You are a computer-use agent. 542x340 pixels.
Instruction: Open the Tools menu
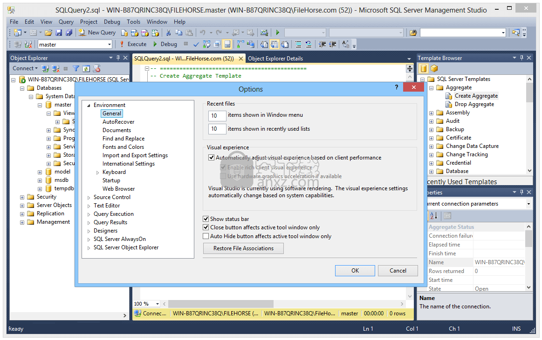[133, 22]
